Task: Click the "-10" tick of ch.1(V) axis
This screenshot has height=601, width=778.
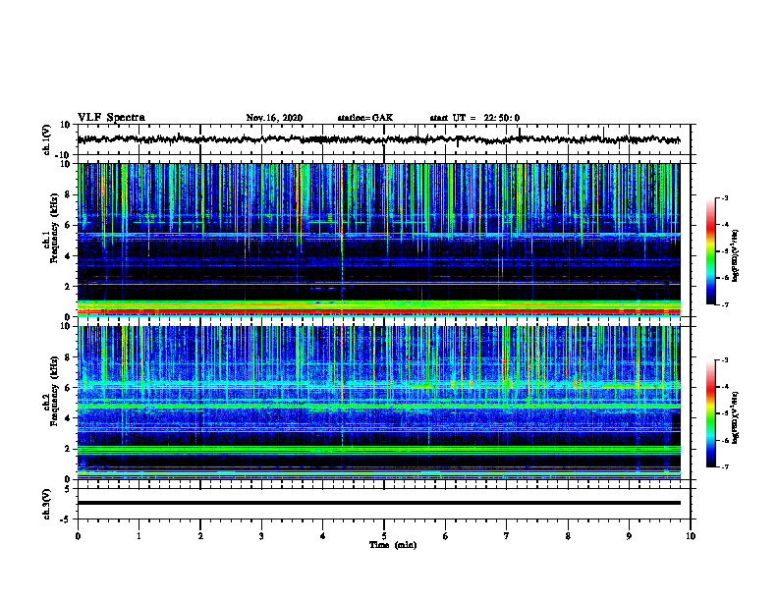Action: coord(64,155)
